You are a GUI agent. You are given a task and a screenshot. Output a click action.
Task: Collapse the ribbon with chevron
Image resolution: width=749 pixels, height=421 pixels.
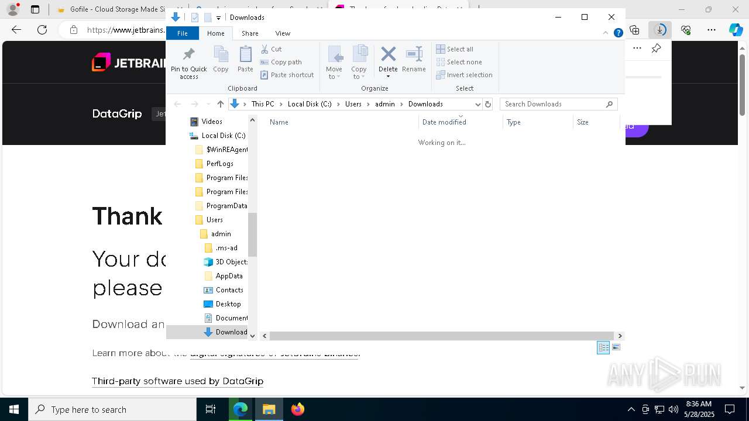tap(606, 33)
